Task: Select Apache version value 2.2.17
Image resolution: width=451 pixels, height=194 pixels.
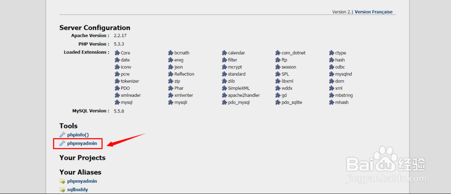Action: pyautogui.click(x=120, y=36)
